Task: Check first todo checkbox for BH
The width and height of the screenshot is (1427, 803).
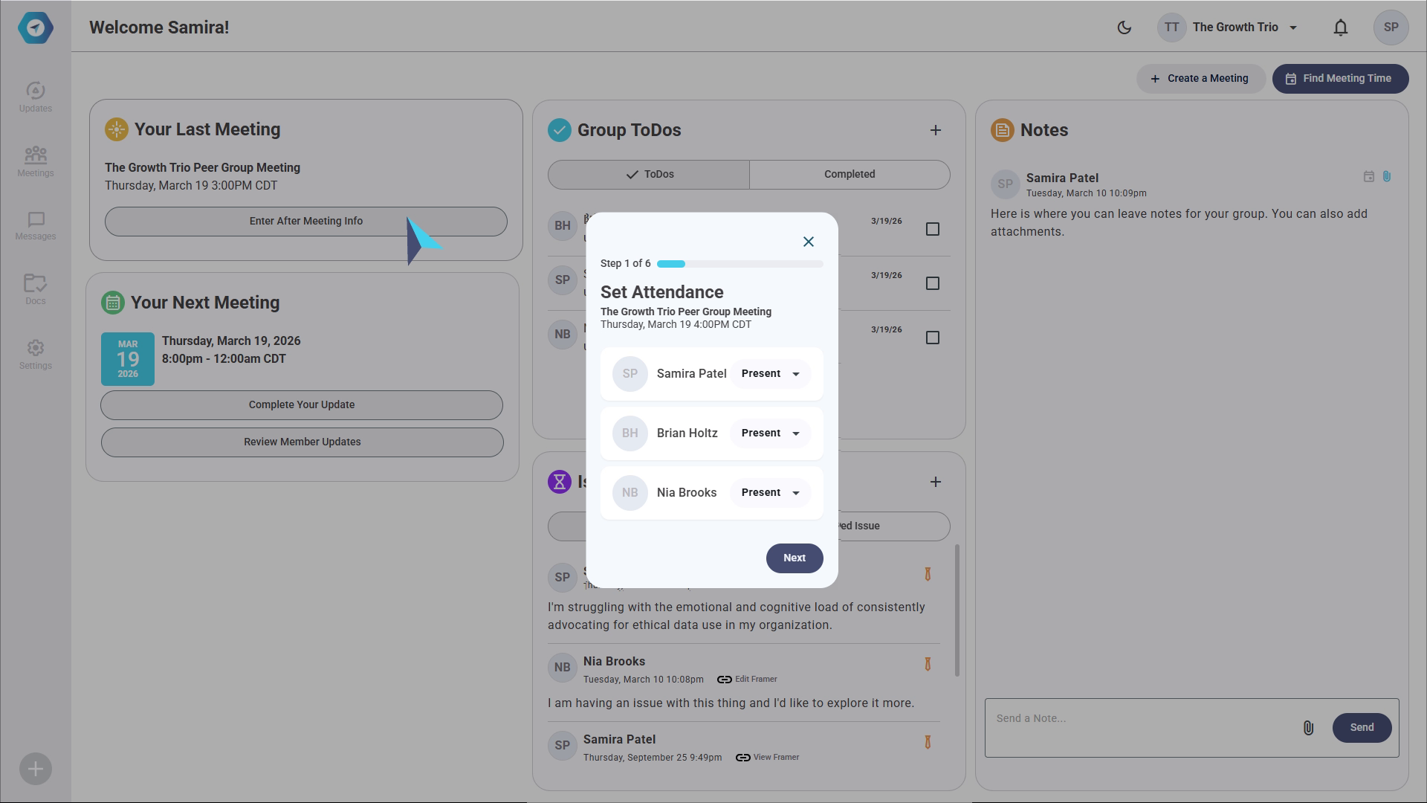Action: [932, 229]
